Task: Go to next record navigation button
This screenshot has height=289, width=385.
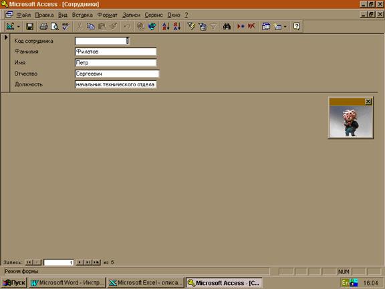Action: coord(80,262)
